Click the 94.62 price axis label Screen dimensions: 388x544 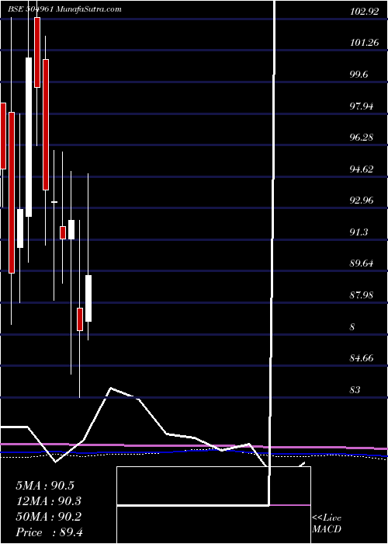pyautogui.click(x=362, y=169)
